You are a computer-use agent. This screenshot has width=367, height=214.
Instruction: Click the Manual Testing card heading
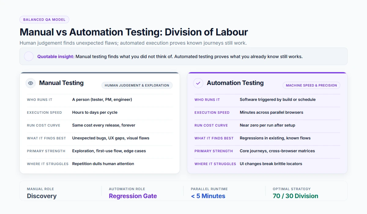pos(61,83)
